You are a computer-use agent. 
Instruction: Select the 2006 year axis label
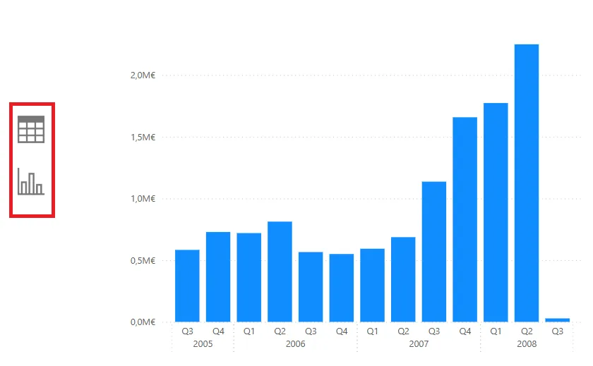(295, 344)
